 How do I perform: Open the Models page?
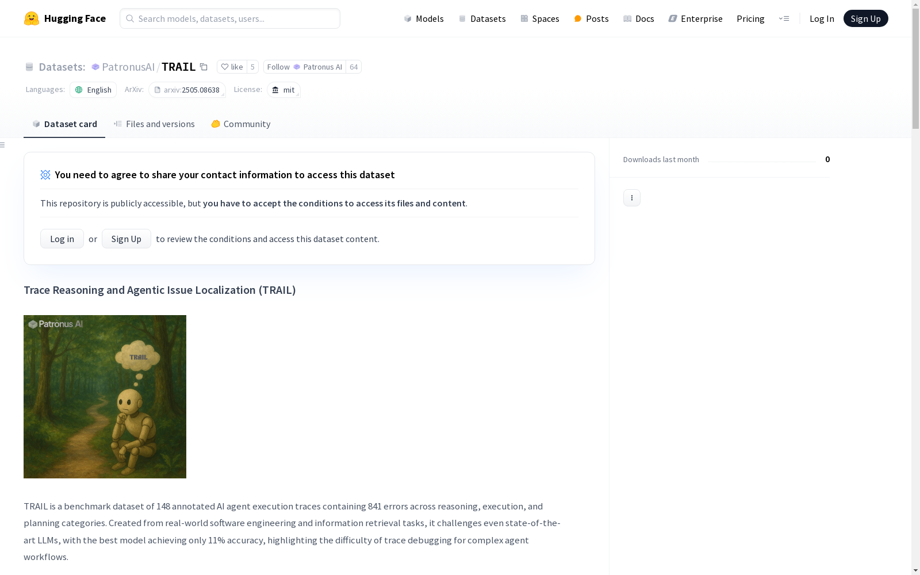coord(424,18)
